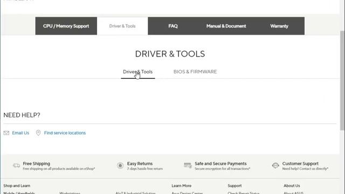The width and height of the screenshot is (345, 194).
Task: Click the Shop and Learn footer heading
Action: pos(17,185)
